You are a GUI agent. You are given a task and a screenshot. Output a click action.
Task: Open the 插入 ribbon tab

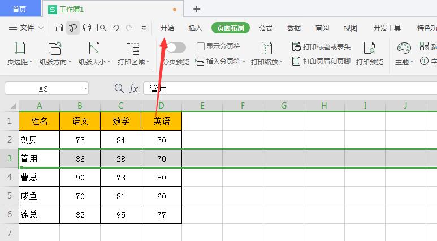click(x=195, y=28)
